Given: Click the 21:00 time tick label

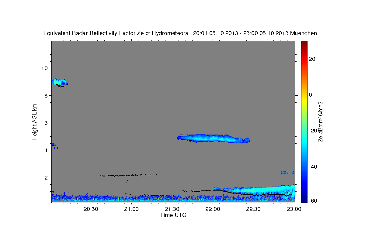Looking at the screenshot, I should [132, 209].
